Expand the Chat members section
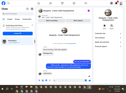 coord(108,38)
